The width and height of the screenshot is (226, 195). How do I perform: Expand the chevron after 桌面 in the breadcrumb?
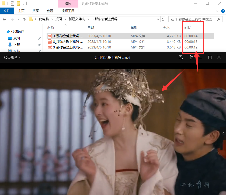tap(65, 19)
